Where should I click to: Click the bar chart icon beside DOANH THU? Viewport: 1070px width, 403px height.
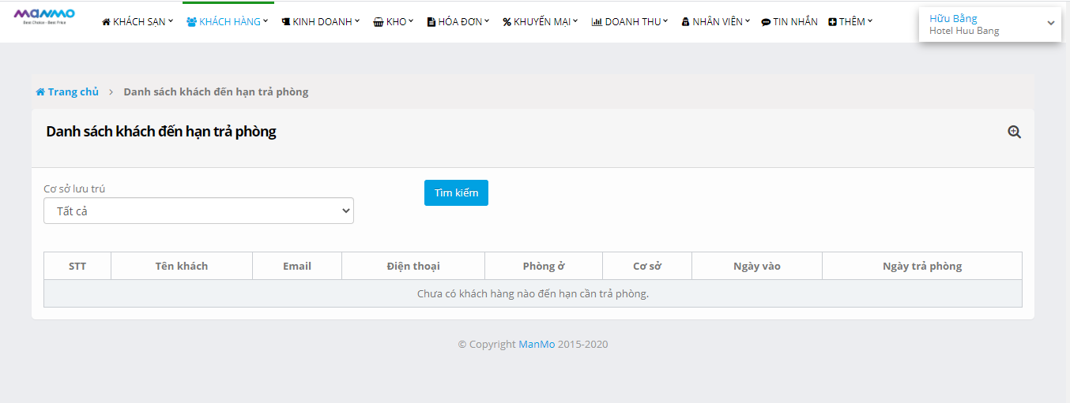597,22
